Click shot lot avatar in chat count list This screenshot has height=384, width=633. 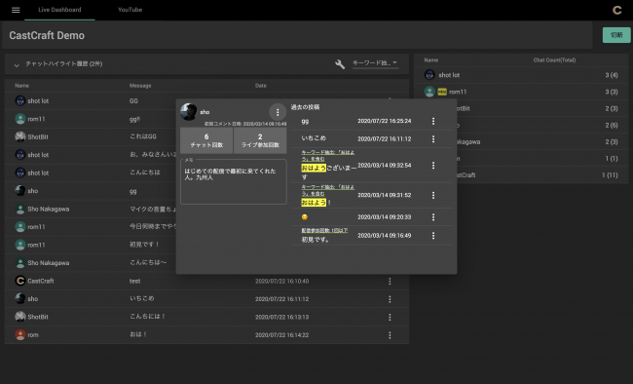[x=429, y=75]
